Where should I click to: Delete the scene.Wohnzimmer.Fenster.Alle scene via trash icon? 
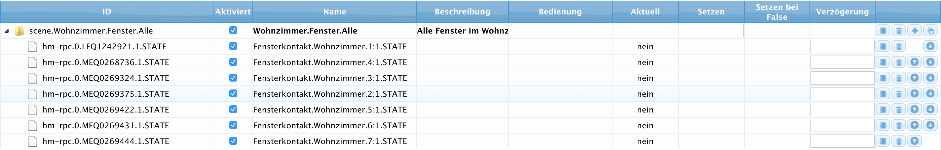899,31
